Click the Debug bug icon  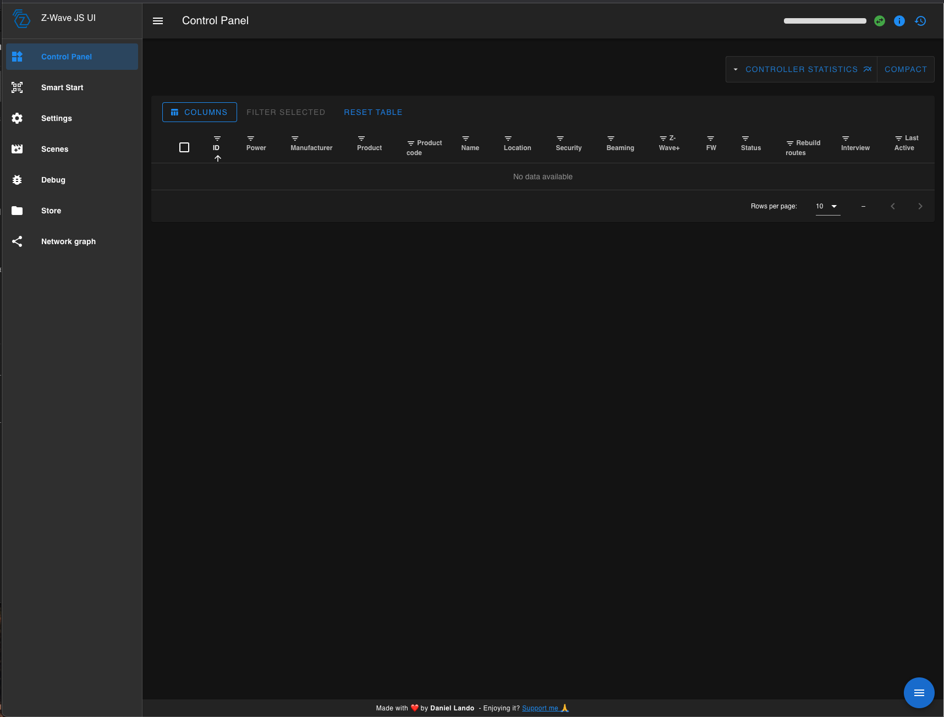click(x=17, y=180)
